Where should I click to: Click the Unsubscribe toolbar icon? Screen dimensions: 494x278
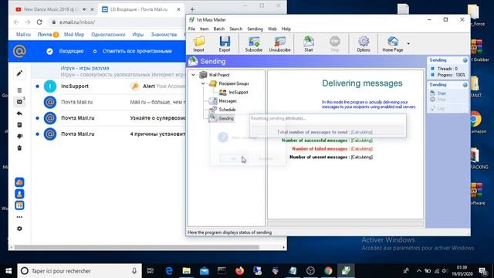point(279,44)
